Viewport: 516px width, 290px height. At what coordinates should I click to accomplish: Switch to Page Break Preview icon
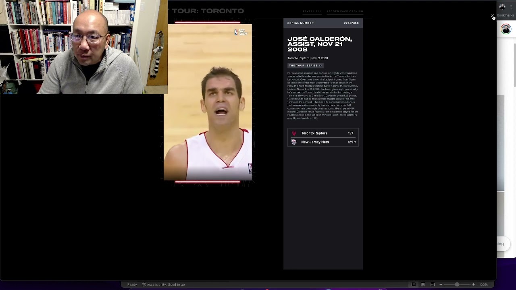pyautogui.click(x=433, y=284)
